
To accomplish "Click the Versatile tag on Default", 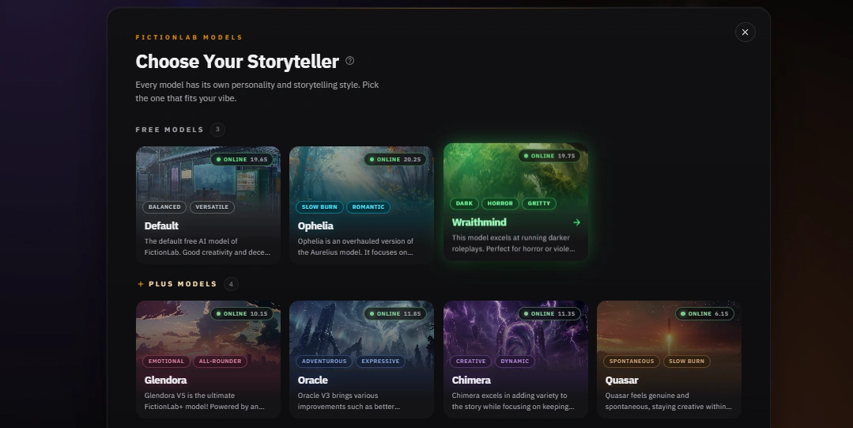I will click(x=212, y=207).
